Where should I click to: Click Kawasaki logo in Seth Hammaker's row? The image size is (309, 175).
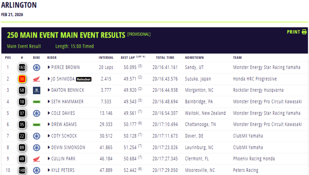coord(37,102)
